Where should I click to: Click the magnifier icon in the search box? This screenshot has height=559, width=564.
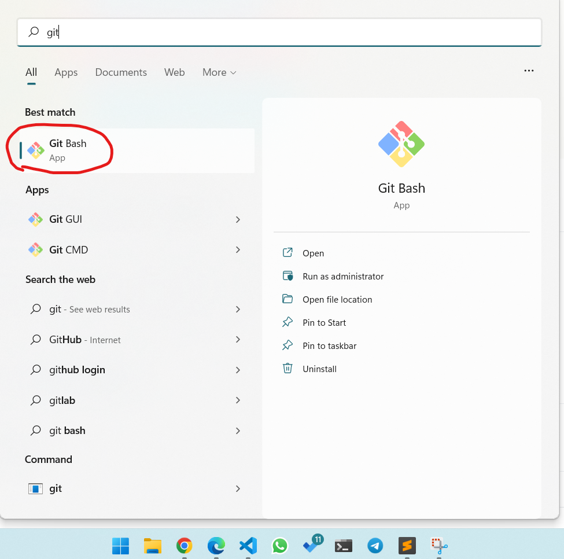[x=34, y=32]
